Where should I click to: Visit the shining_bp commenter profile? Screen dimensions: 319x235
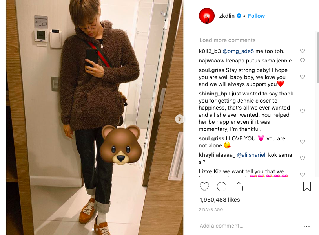point(213,94)
